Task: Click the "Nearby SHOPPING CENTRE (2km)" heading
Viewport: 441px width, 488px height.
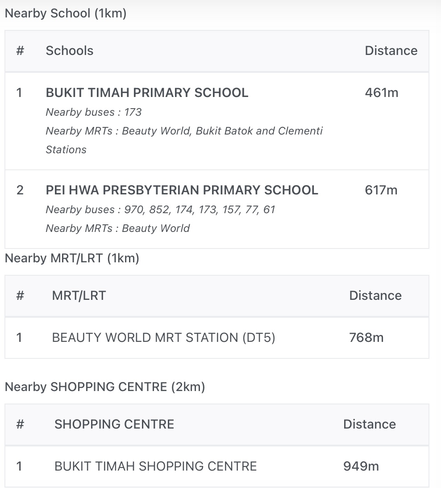Action: [x=104, y=387]
